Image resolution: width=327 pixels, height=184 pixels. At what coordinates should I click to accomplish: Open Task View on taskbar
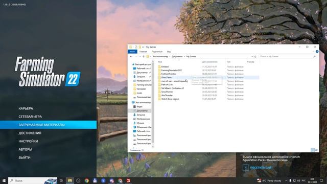click(61, 180)
